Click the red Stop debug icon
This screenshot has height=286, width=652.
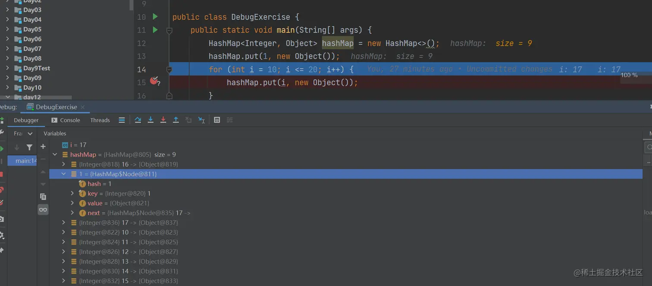pos(2,174)
